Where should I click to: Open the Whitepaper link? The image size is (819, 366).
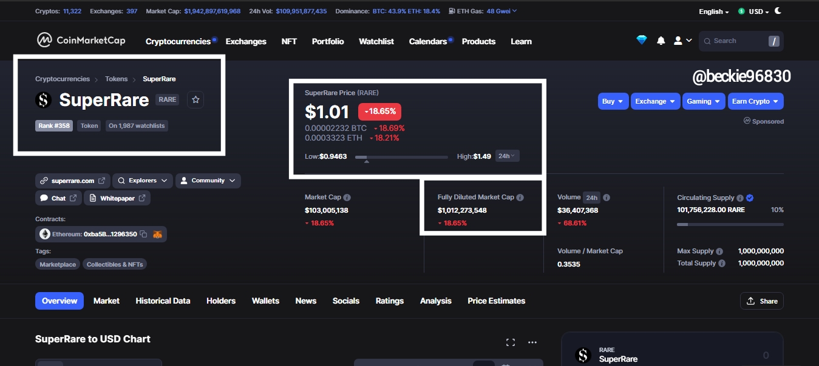pos(117,198)
